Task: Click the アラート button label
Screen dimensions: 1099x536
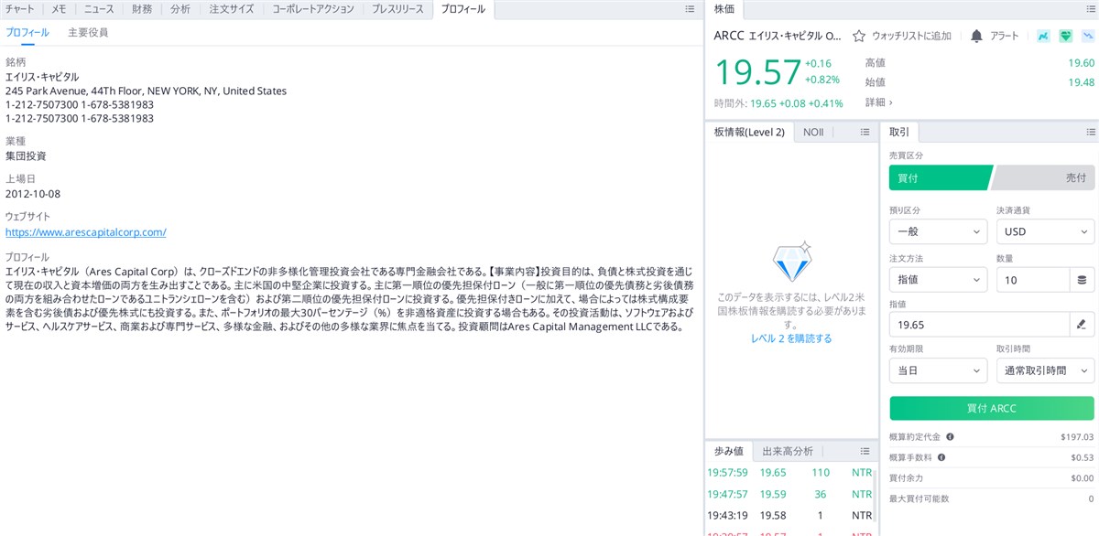Action: 1005,37
